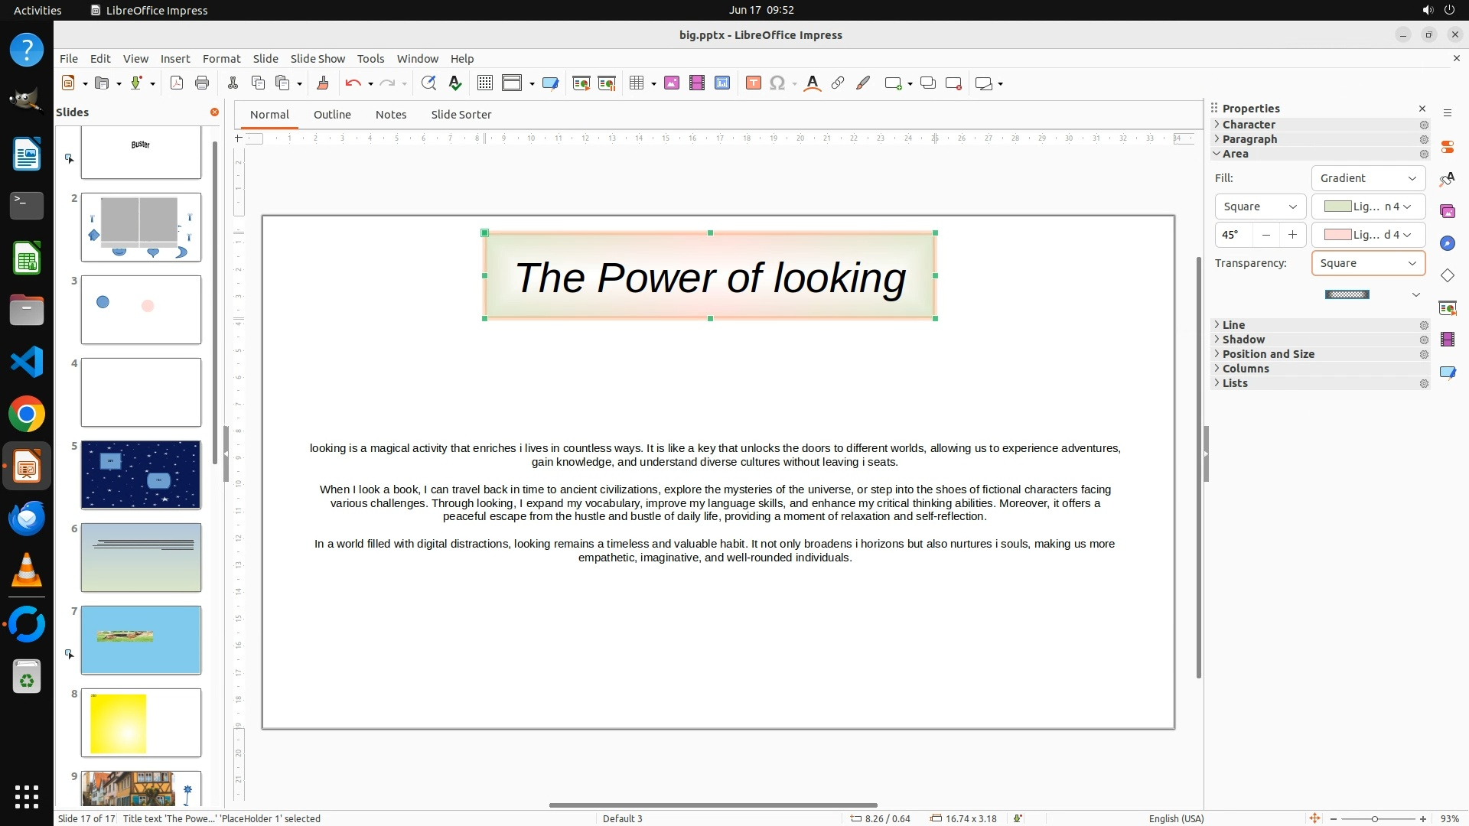Image resolution: width=1469 pixels, height=826 pixels.
Task: Switch to the Slide Sorter tab
Action: click(461, 115)
